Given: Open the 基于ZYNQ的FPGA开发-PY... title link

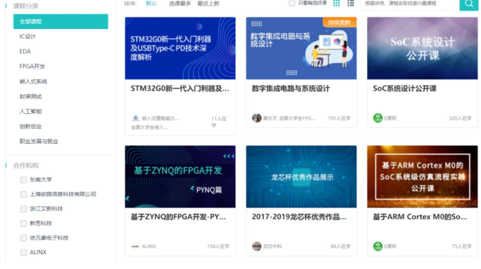Looking at the screenshot, I should (x=179, y=217).
